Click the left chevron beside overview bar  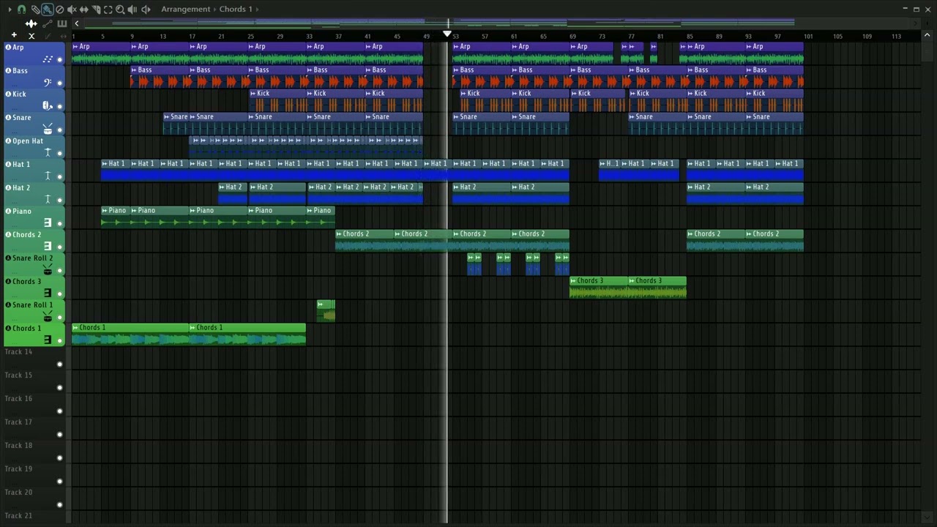coord(76,23)
